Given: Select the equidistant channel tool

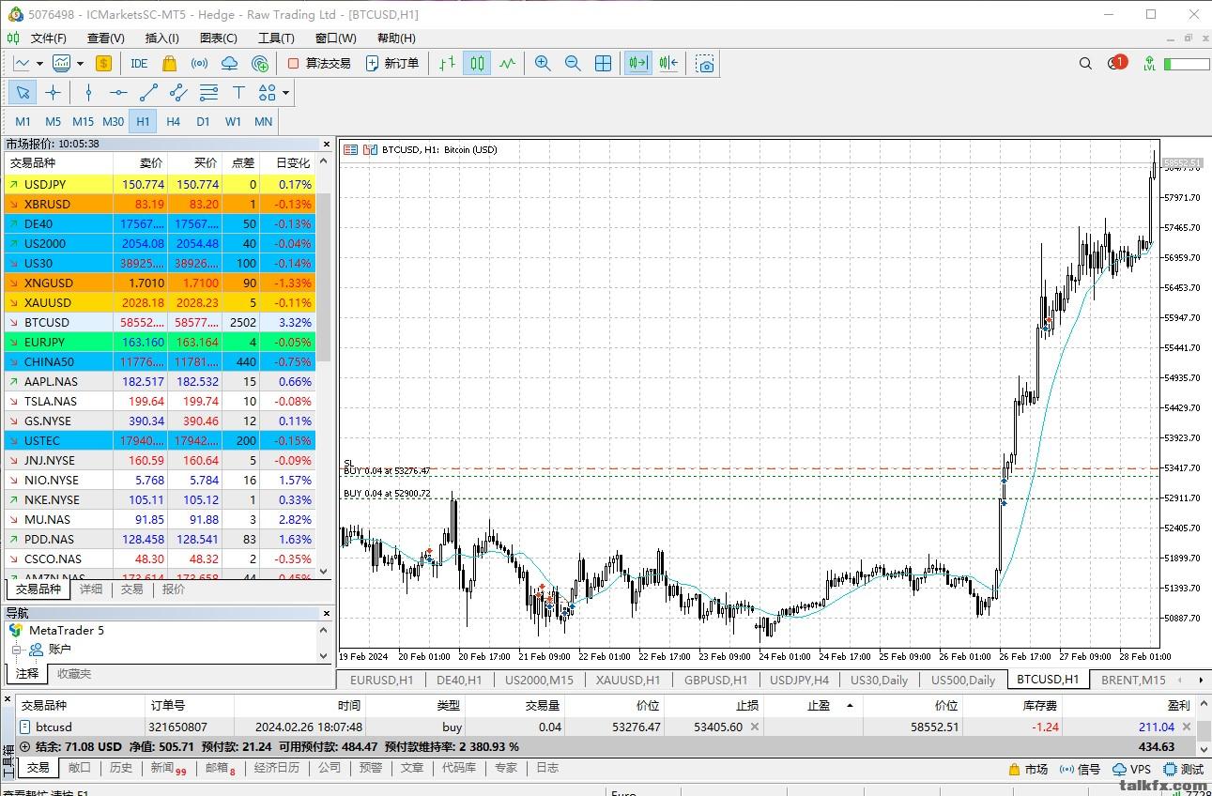Looking at the screenshot, I should (x=178, y=92).
